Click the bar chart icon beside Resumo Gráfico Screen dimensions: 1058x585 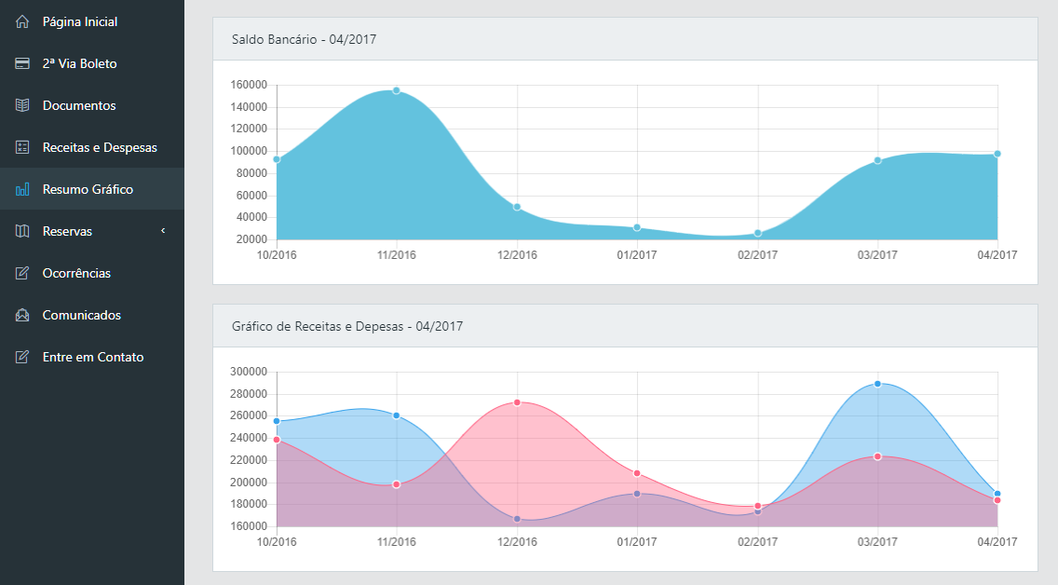(22, 189)
